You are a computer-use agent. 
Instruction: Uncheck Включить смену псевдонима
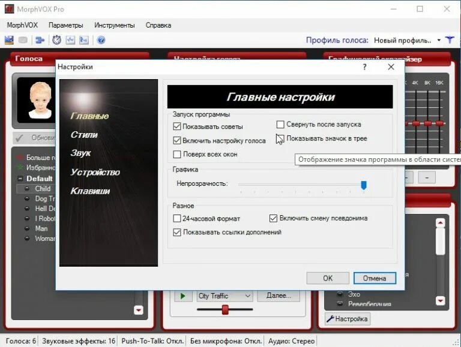273,218
